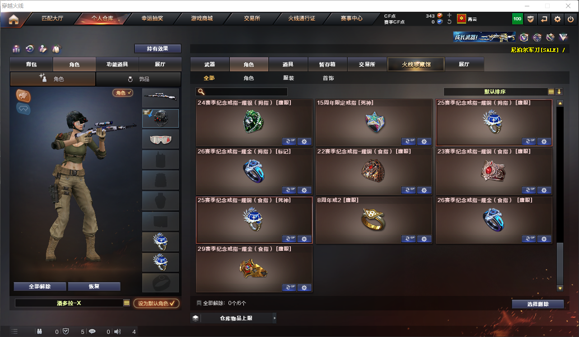This screenshot has height=337, width=579.
Task: Open the 游戏商城 menu tab
Action: pos(201,18)
